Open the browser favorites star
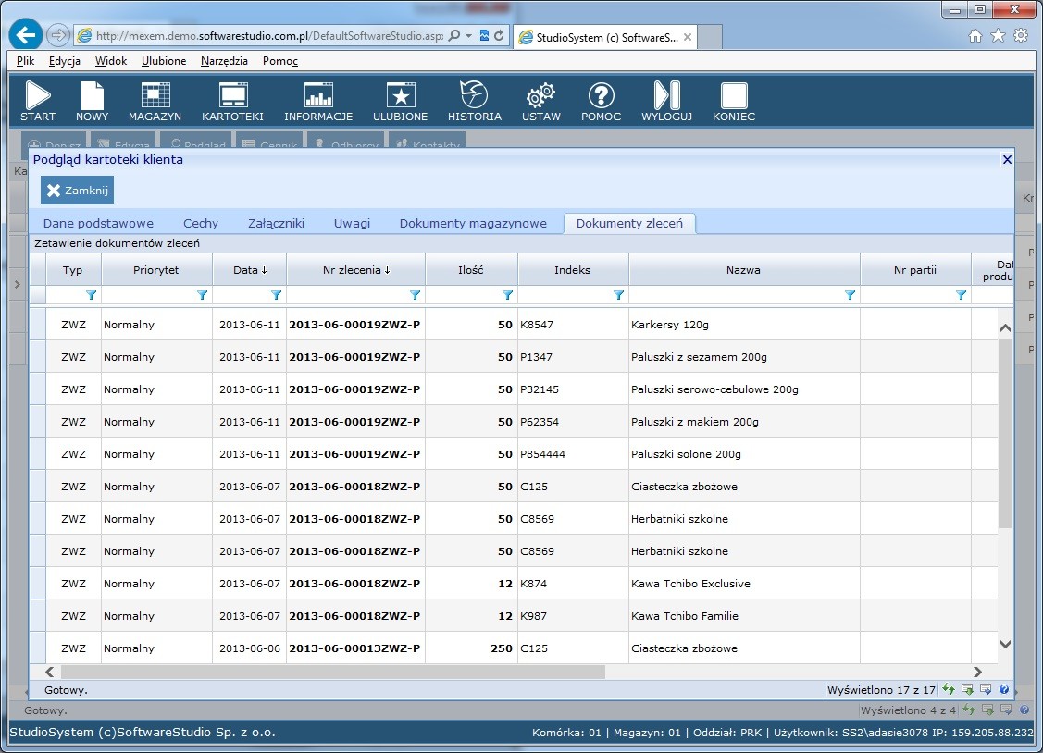The image size is (1043, 753). tap(998, 36)
